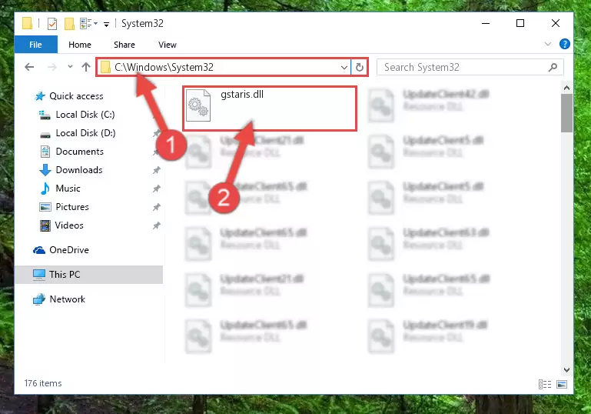The height and width of the screenshot is (414, 591).
Task: Click the search magnifier icon
Action: tap(553, 67)
